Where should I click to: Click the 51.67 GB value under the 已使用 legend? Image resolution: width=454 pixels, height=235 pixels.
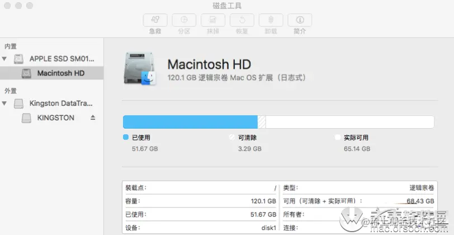coord(145,149)
